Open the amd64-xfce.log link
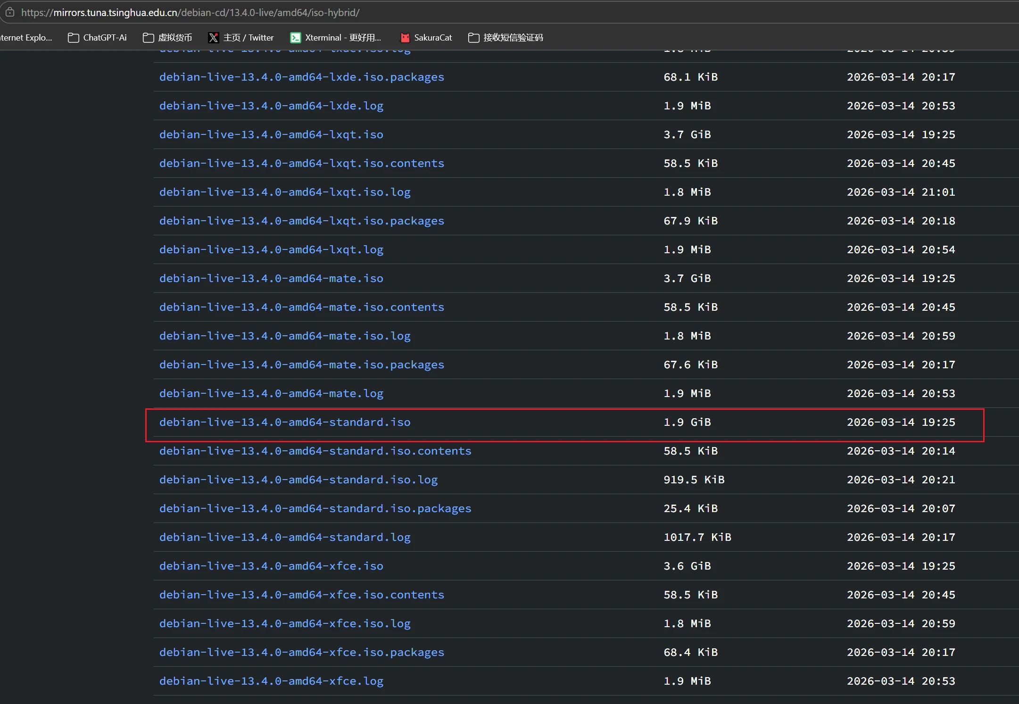This screenshot has width=1019, height=704. [271, 681]
